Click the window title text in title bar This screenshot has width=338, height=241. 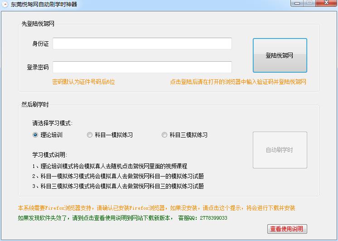(43, 4)
